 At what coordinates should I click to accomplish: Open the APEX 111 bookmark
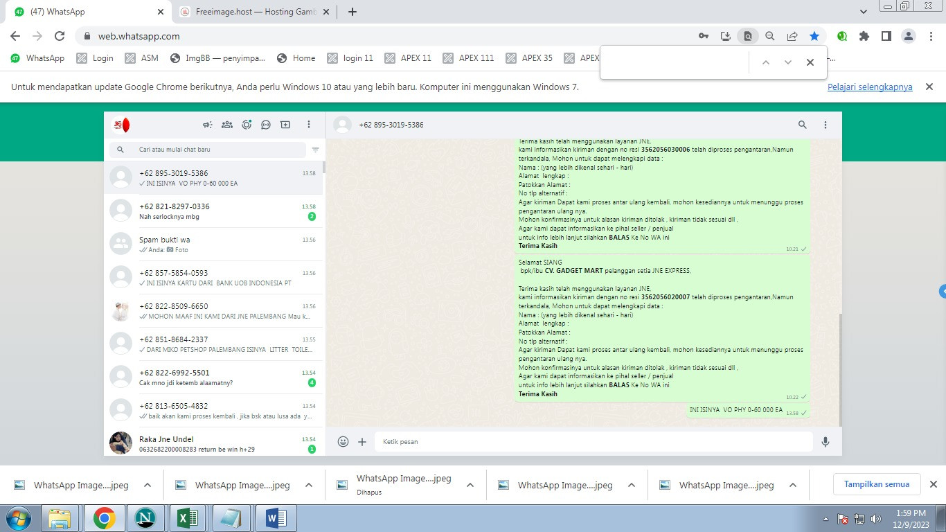[469, 58]
